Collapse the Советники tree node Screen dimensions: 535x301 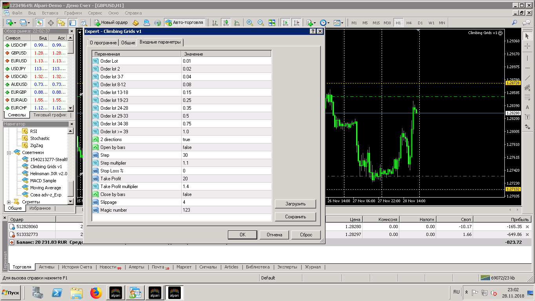click(x=9, y=152)
